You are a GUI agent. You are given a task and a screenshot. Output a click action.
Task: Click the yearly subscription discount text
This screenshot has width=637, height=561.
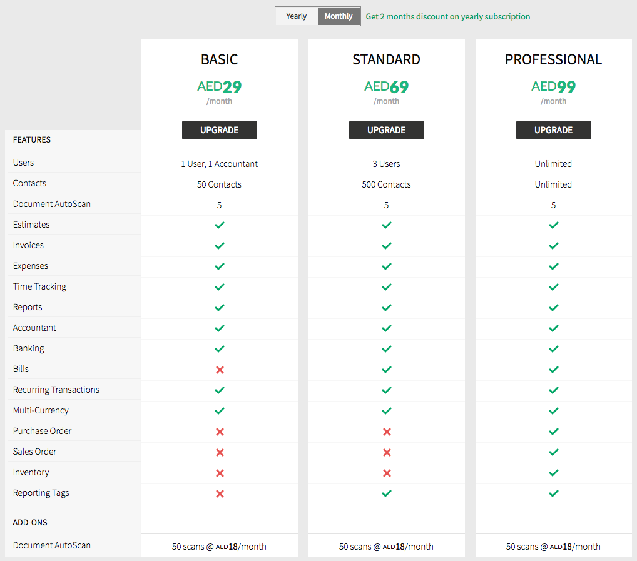447,17
